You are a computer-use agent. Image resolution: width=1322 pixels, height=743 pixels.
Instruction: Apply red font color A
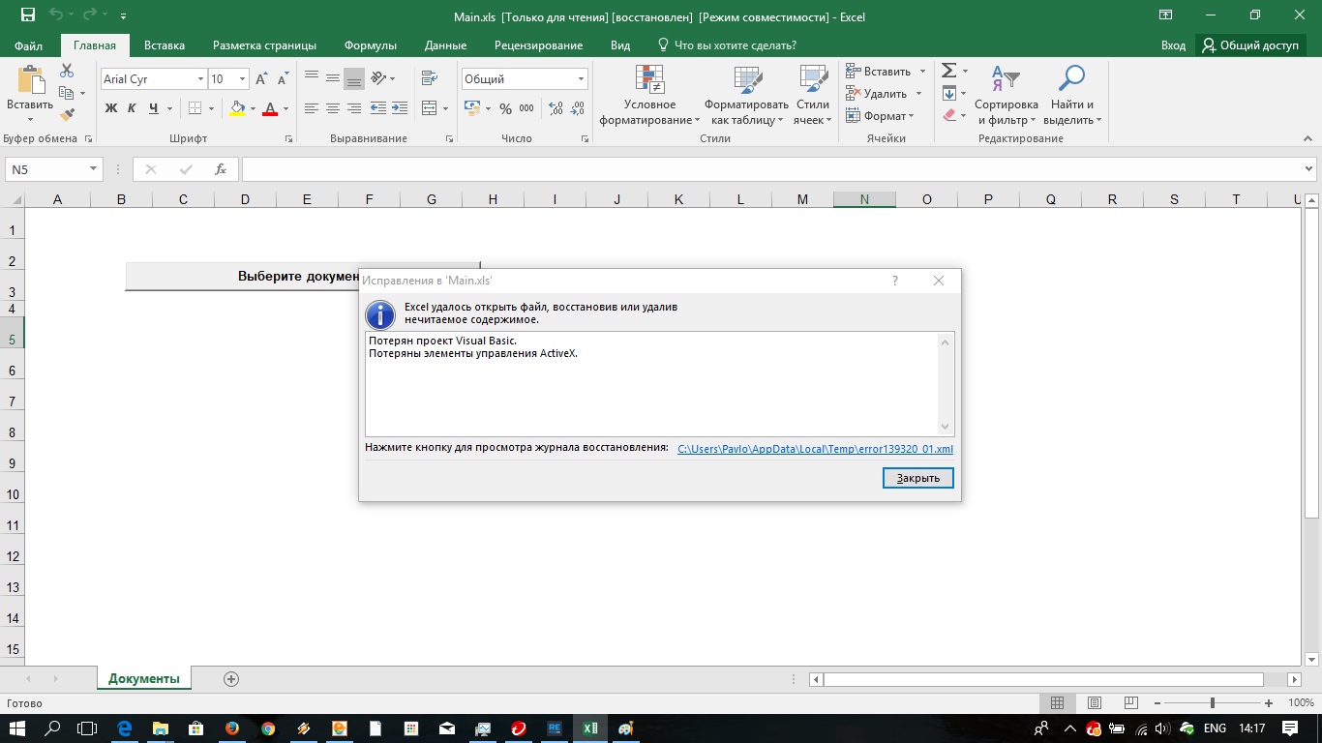(x=270, y=108)
